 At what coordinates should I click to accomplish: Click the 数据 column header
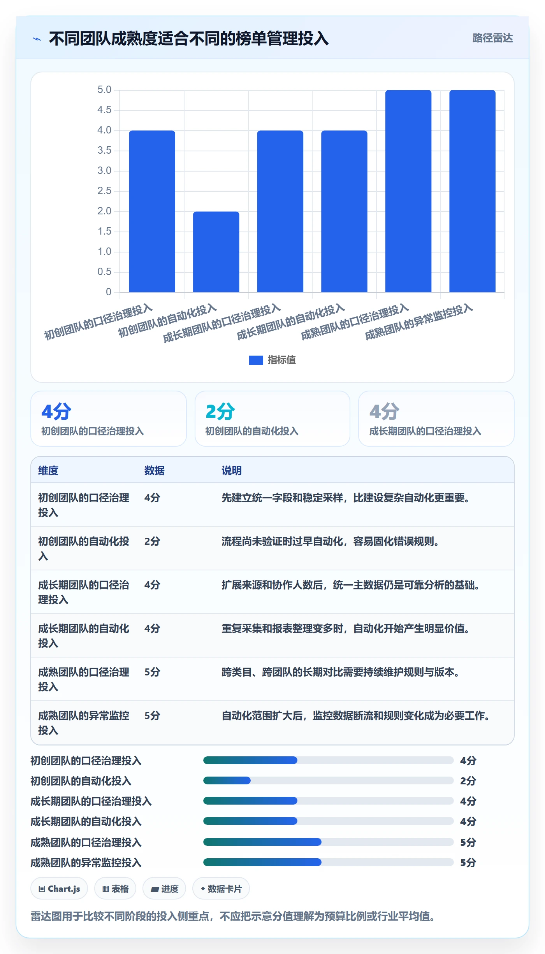[155, 470]
